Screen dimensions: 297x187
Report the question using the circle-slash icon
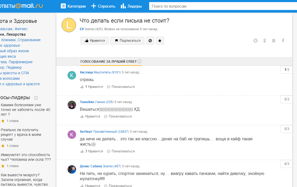[150, 41]
